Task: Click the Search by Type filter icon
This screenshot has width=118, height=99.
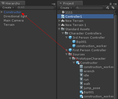Action: (108, 8)
